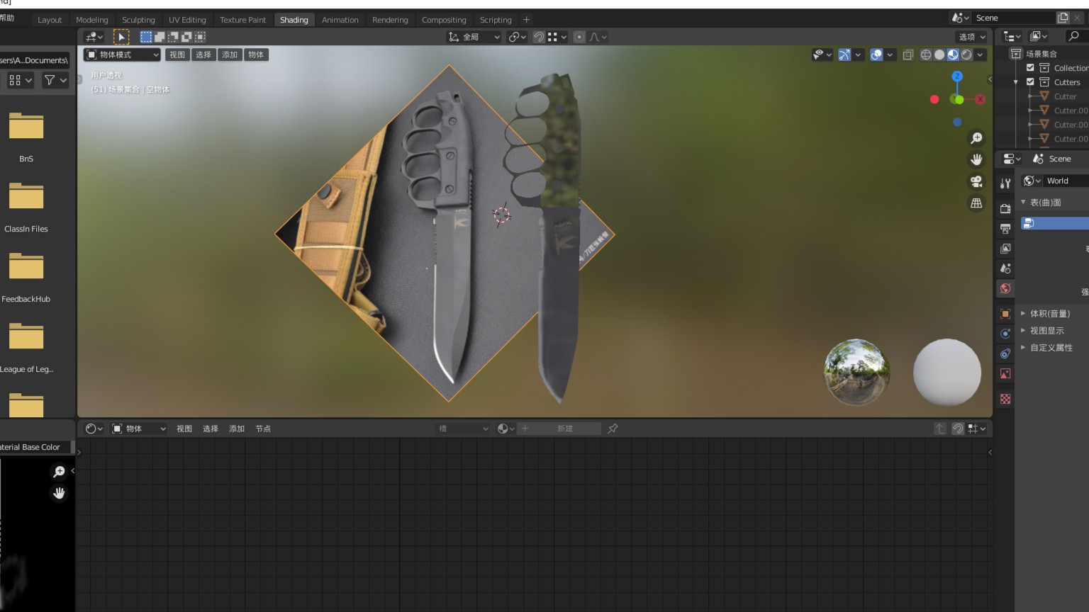This screenshot has width=1089, height=612.
Task: Click the 选项 options button
Action: (972, 37)
